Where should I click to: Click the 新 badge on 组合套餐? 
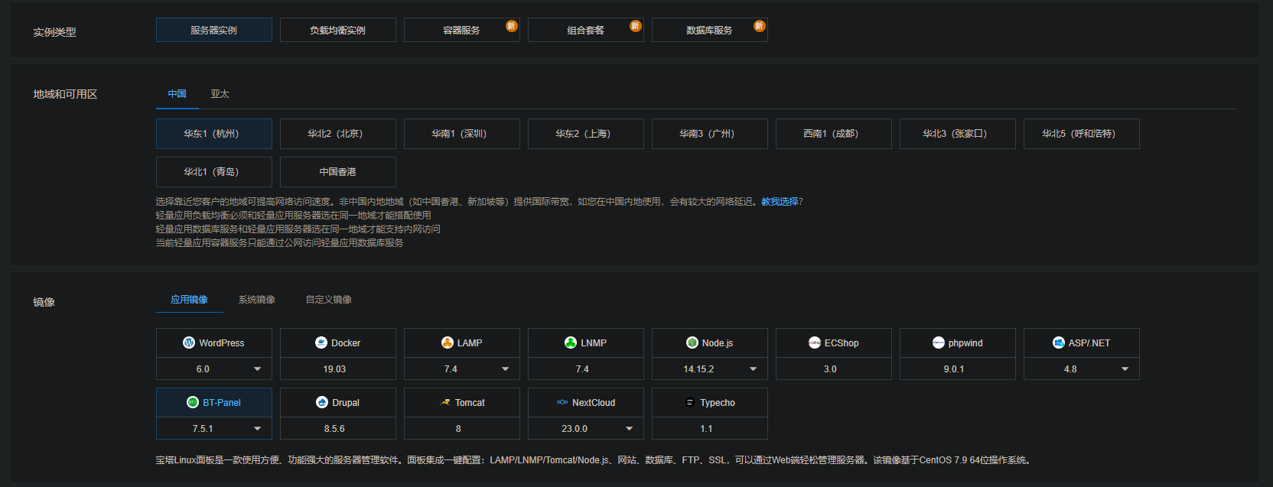click(x=636, y=26)
